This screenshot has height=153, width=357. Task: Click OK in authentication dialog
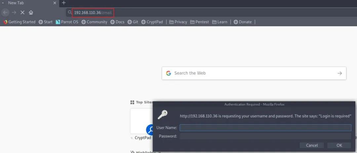point(339,145)
